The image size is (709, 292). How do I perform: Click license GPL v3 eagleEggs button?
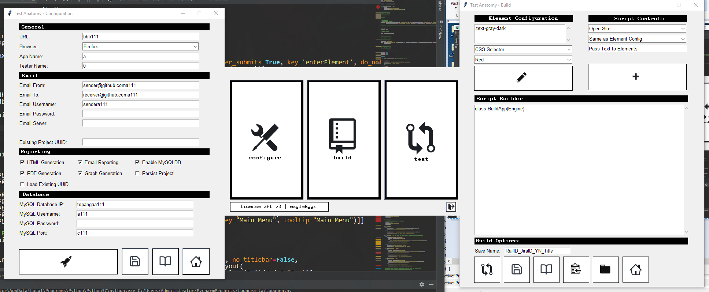click(279, 207)
